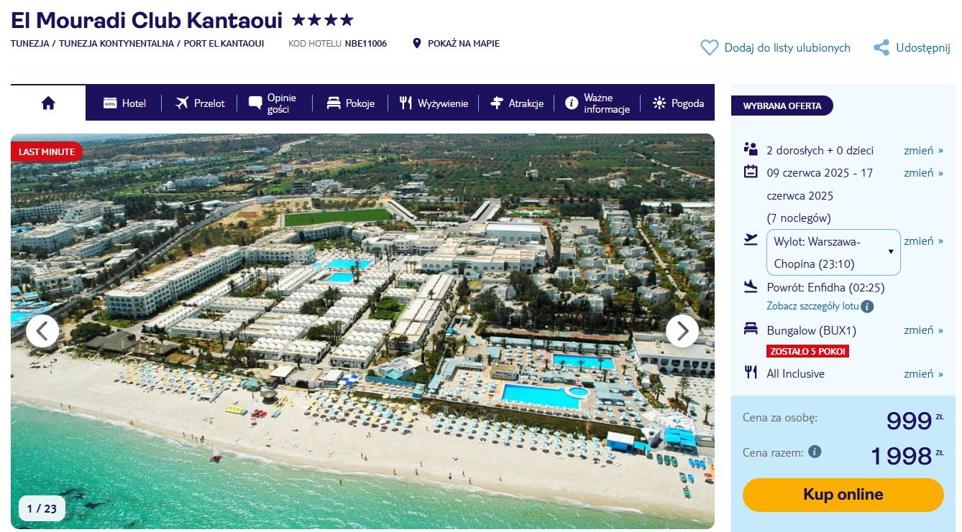Click the Kup online button
Image resolution: width=962 pixels, height=532 pixels.
[843, 495]
